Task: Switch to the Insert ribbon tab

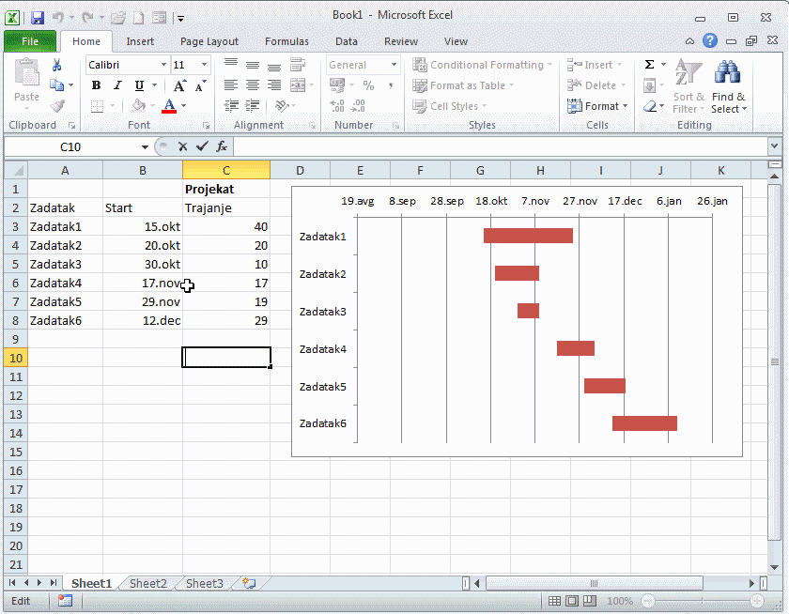Action: pyautogui.click(x=140, y=41)
